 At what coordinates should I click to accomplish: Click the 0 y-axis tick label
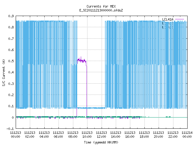pos(13,118)
